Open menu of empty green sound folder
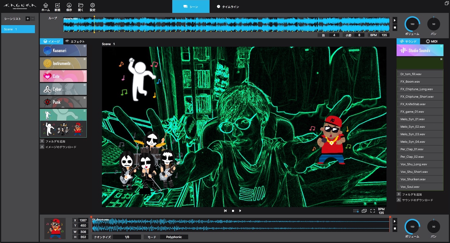Viewport: 450px width, 243px height. click(441, 59)
